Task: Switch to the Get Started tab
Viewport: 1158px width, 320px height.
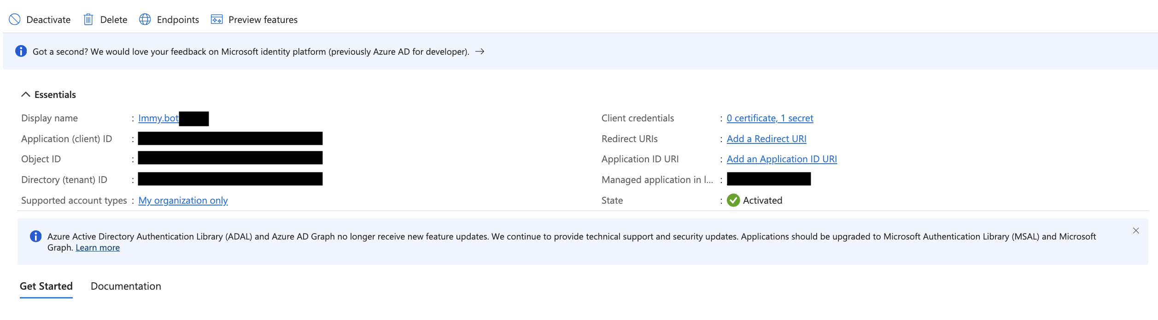Action: pos(46,286)
